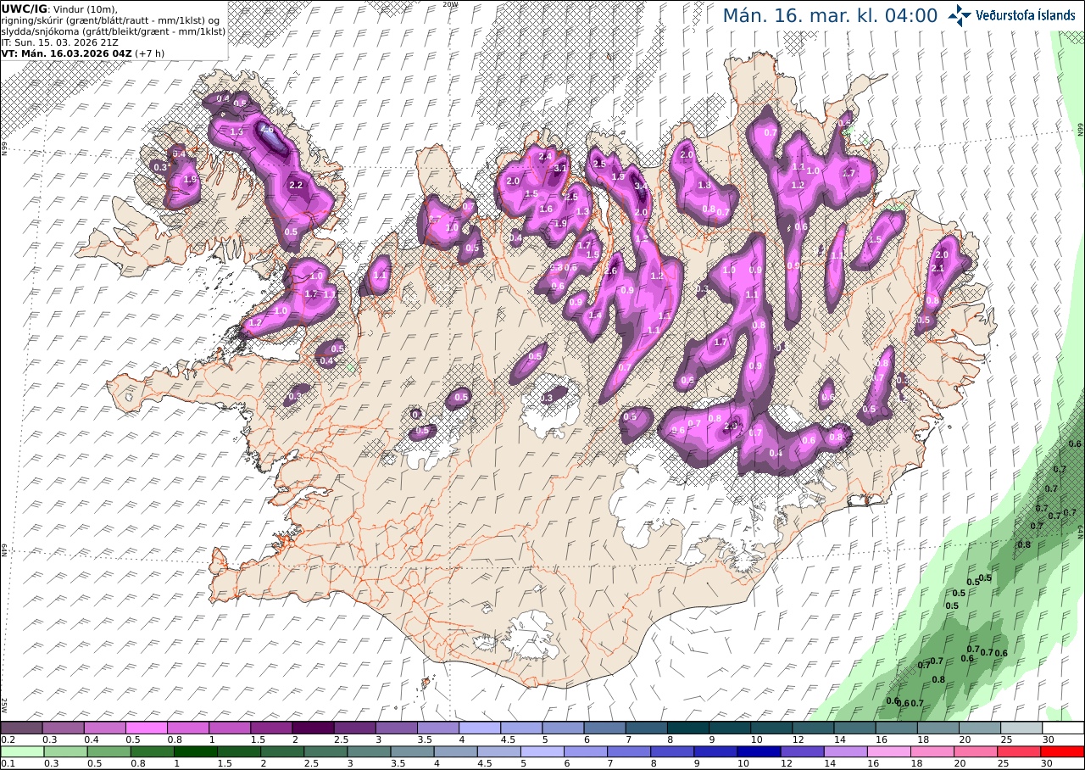Click the Veðurstofa Íslands name beside the logo

[1025, 15]
